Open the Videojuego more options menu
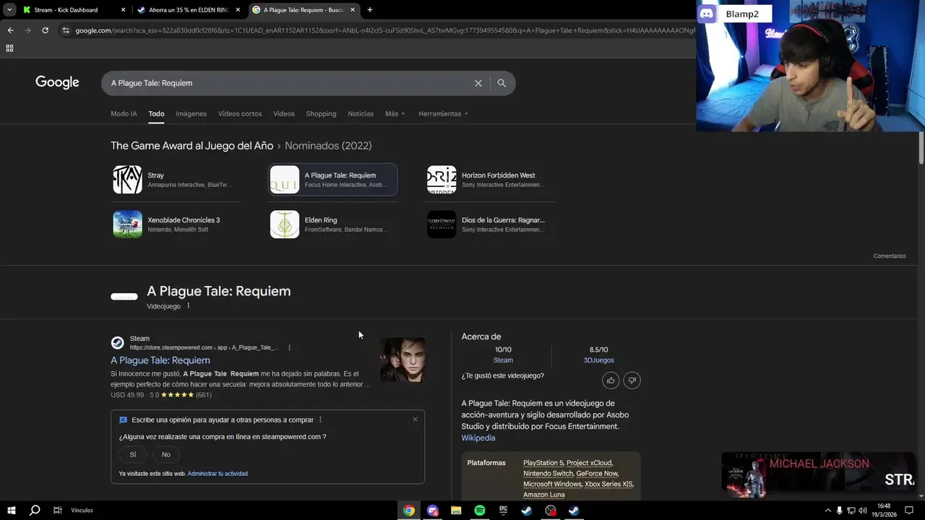 point(189,305)
